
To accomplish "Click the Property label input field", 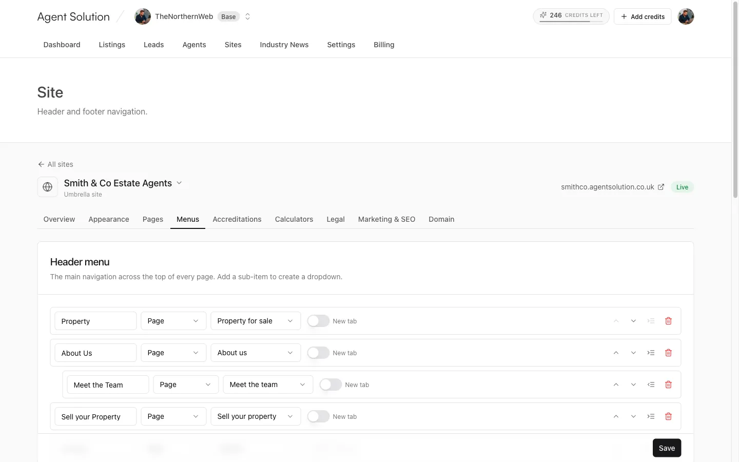I will (x=95, y=321).
